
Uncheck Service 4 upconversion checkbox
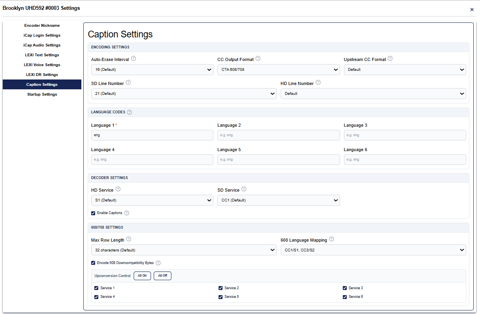click(96, 297)
